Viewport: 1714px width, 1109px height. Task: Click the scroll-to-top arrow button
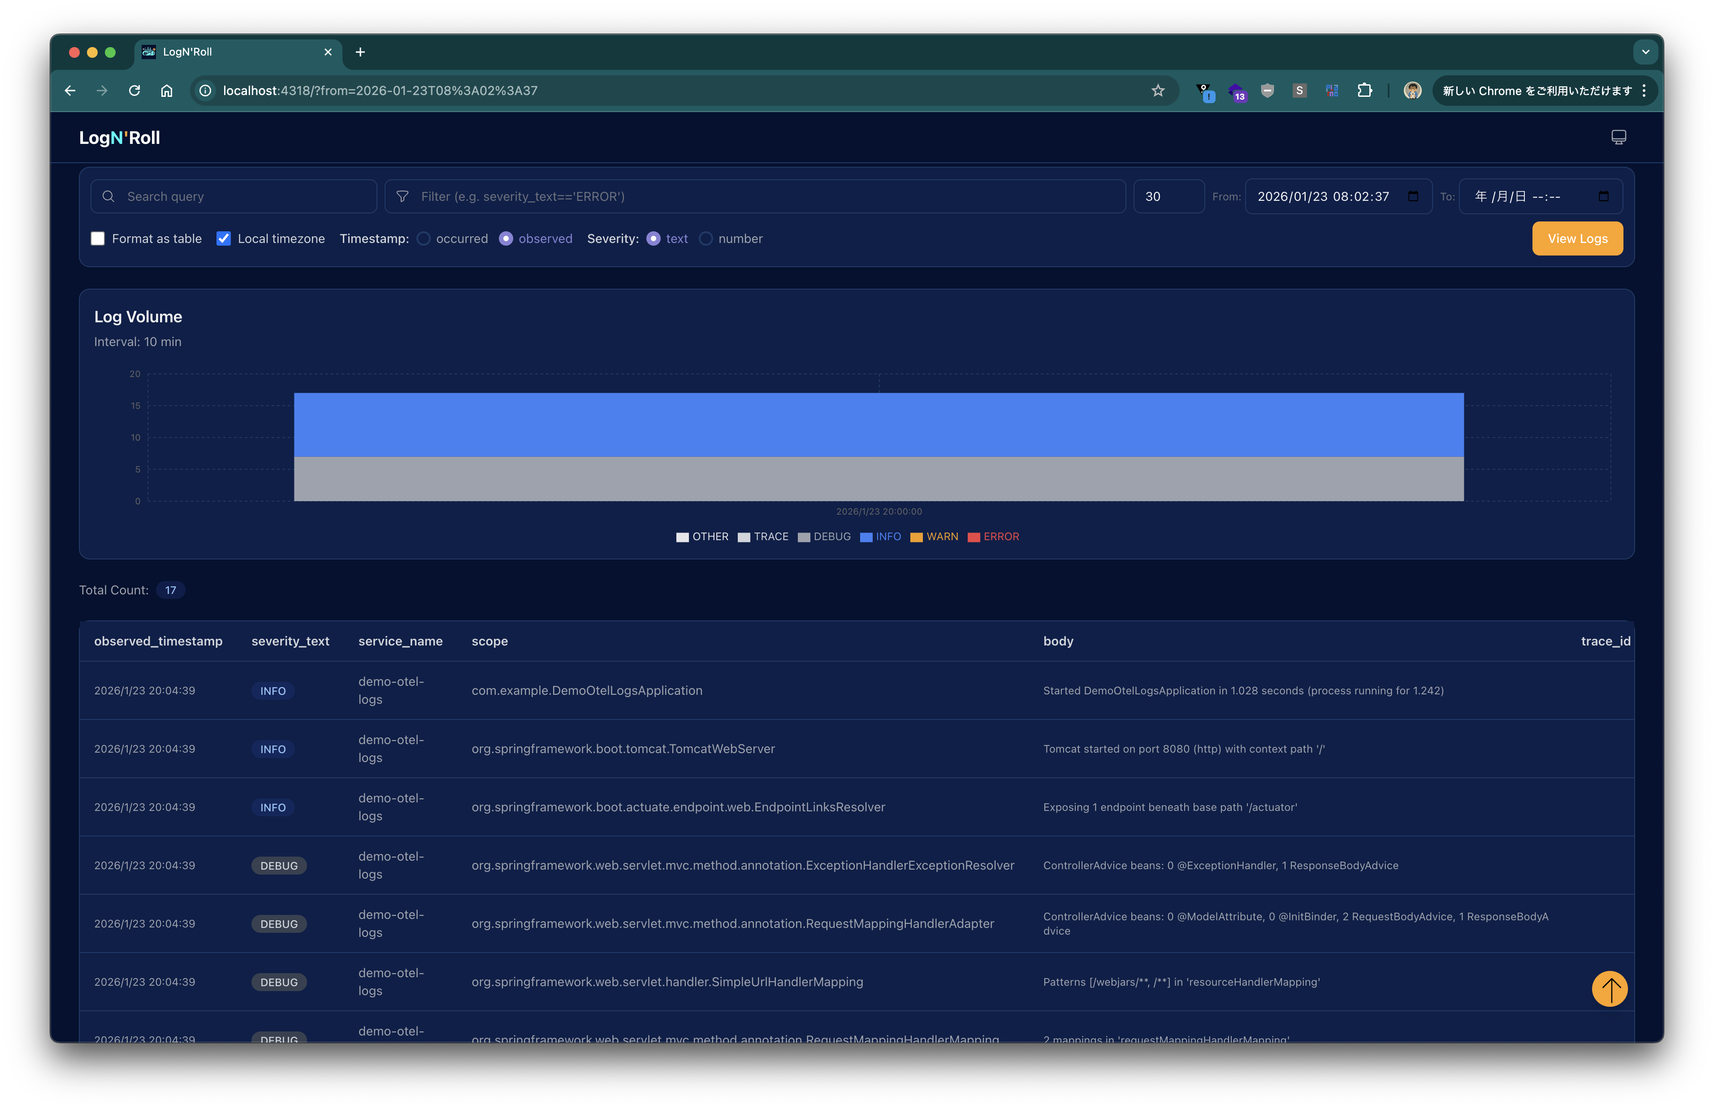coord(1609,989)
